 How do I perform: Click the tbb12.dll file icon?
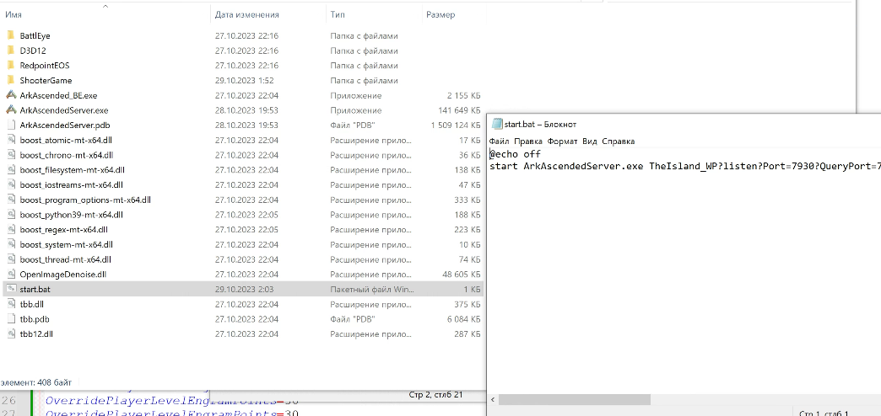click(x=10, y=333)
